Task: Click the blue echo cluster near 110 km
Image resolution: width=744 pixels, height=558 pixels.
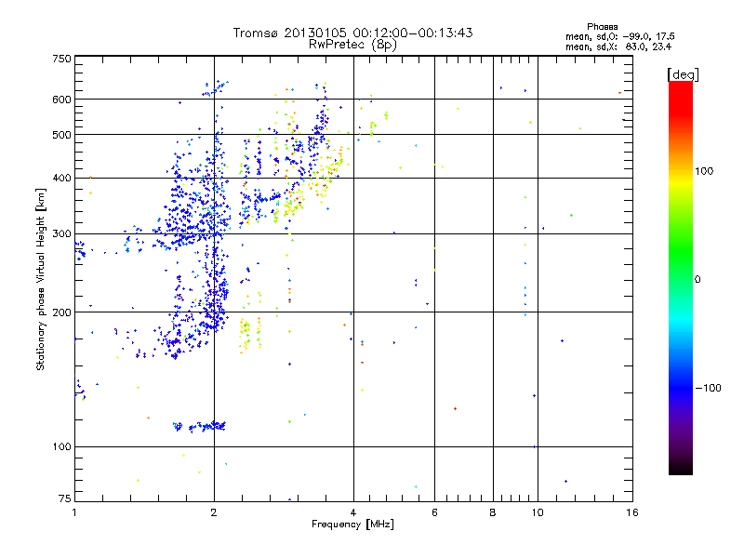Action: click(199, 426)
